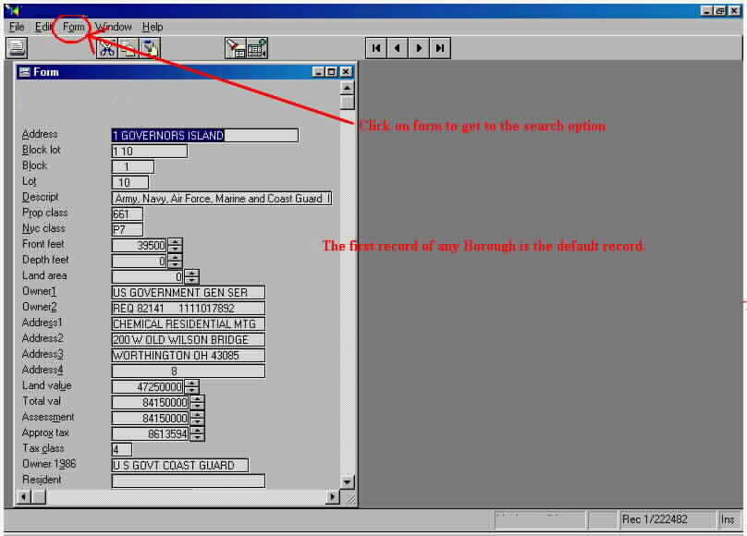Open the Window menu
The height and width of the screenshot is (536, 747).
pyautogui.click(x=114, y=27)
